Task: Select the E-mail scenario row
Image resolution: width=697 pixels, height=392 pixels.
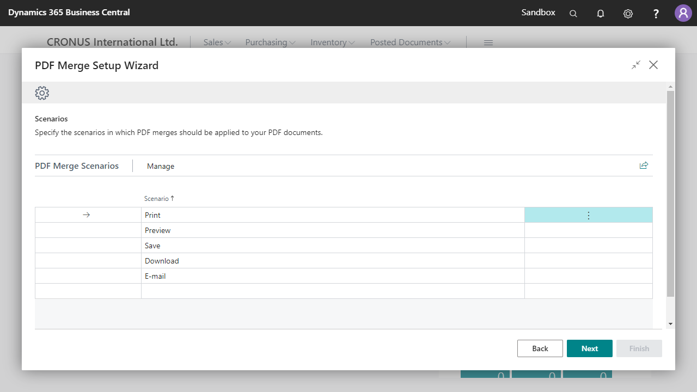Action: (x=155, y=276)
